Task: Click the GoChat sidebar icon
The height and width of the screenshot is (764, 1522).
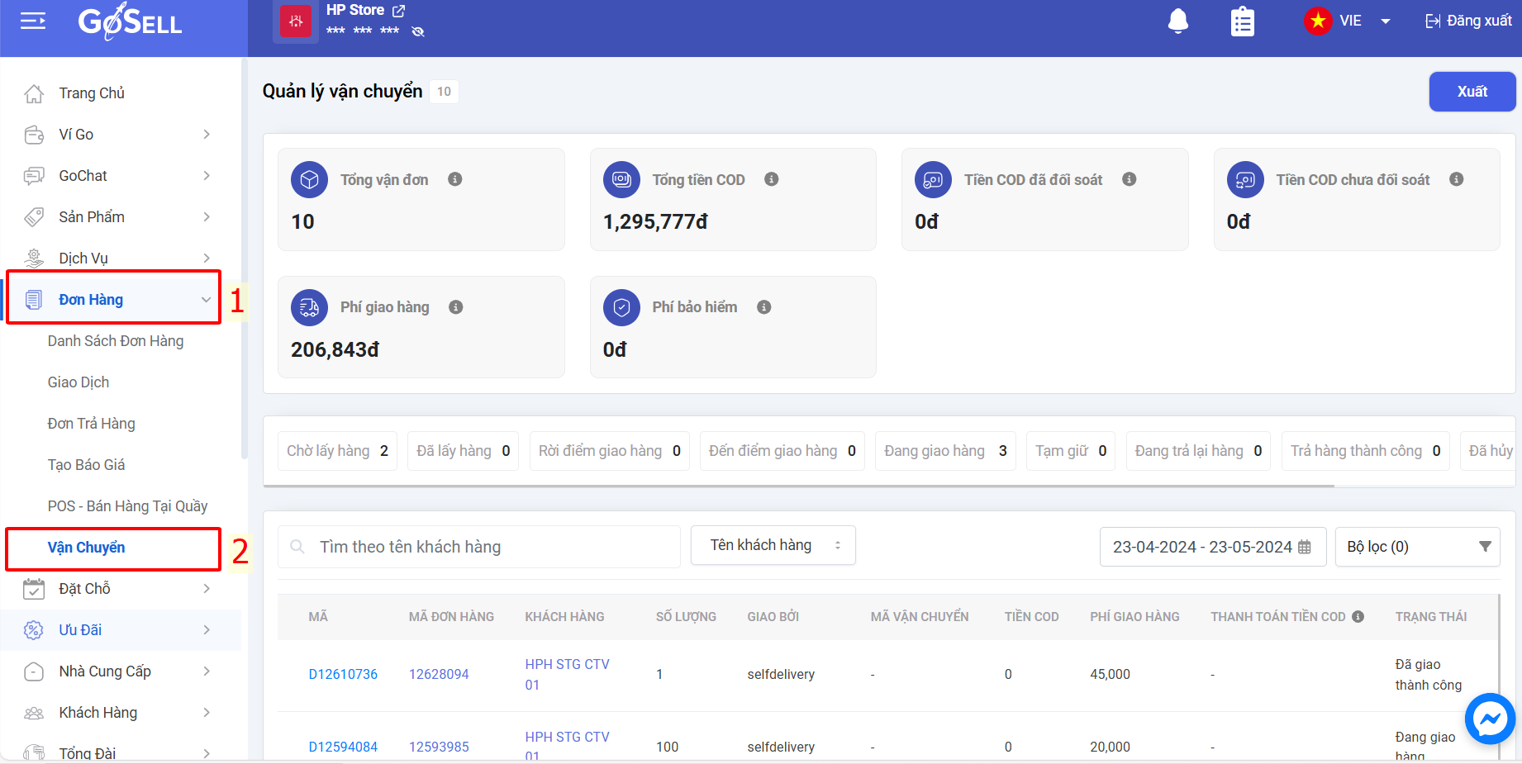Action: [x=34, y=176]
